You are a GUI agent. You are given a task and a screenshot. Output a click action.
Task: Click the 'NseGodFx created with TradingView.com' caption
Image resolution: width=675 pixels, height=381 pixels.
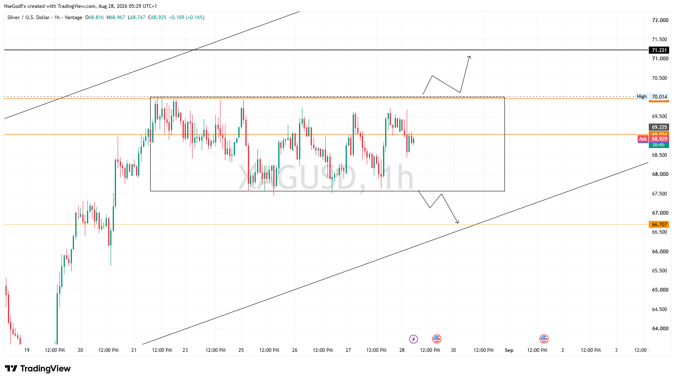50,6
